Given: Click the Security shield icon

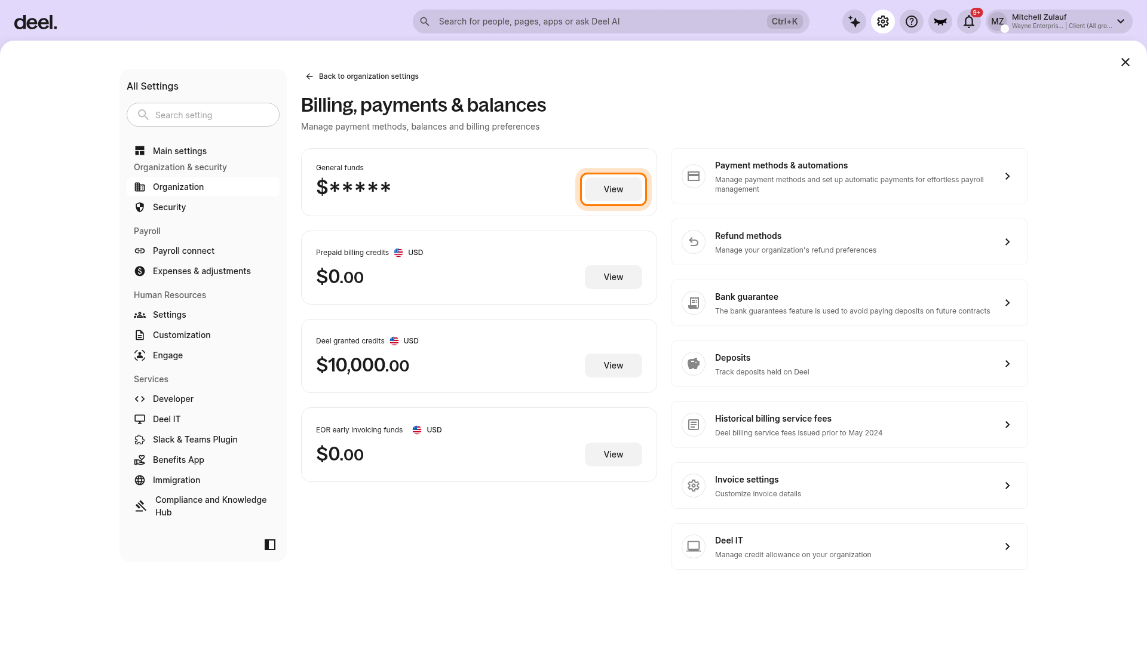Looking at the screenshot, I should (140, 207).
